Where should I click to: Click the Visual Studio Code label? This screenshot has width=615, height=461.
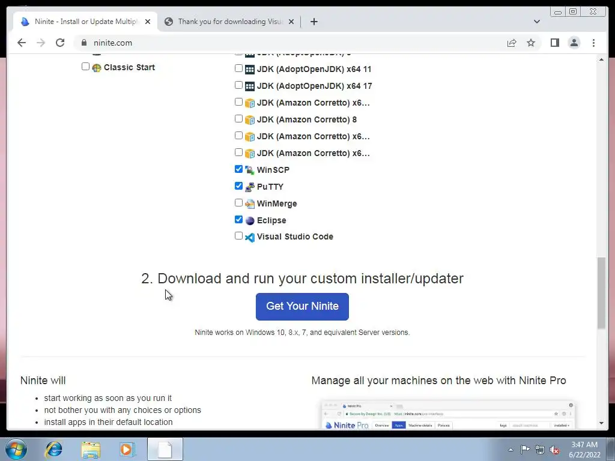click(295, 237)
